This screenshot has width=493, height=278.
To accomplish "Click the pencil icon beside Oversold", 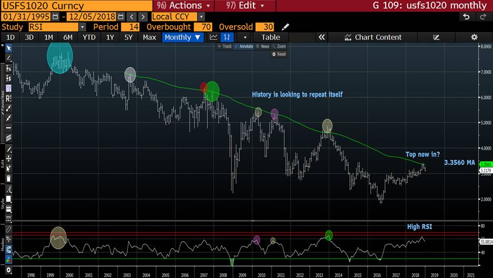I will pyautogui.click(x=286, y=27).
